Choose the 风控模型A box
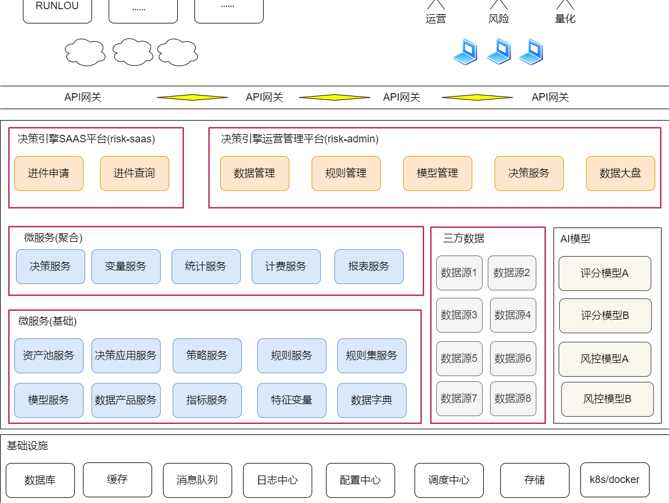Screen dimensions: 669x503 [605, 359]
